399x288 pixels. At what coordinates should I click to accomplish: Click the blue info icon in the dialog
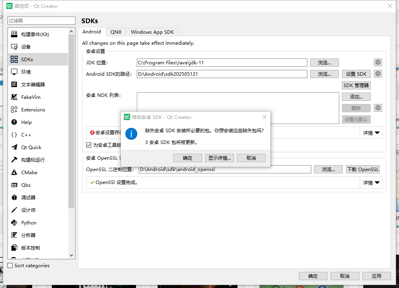pyautogui.click(x=131, y=134)
